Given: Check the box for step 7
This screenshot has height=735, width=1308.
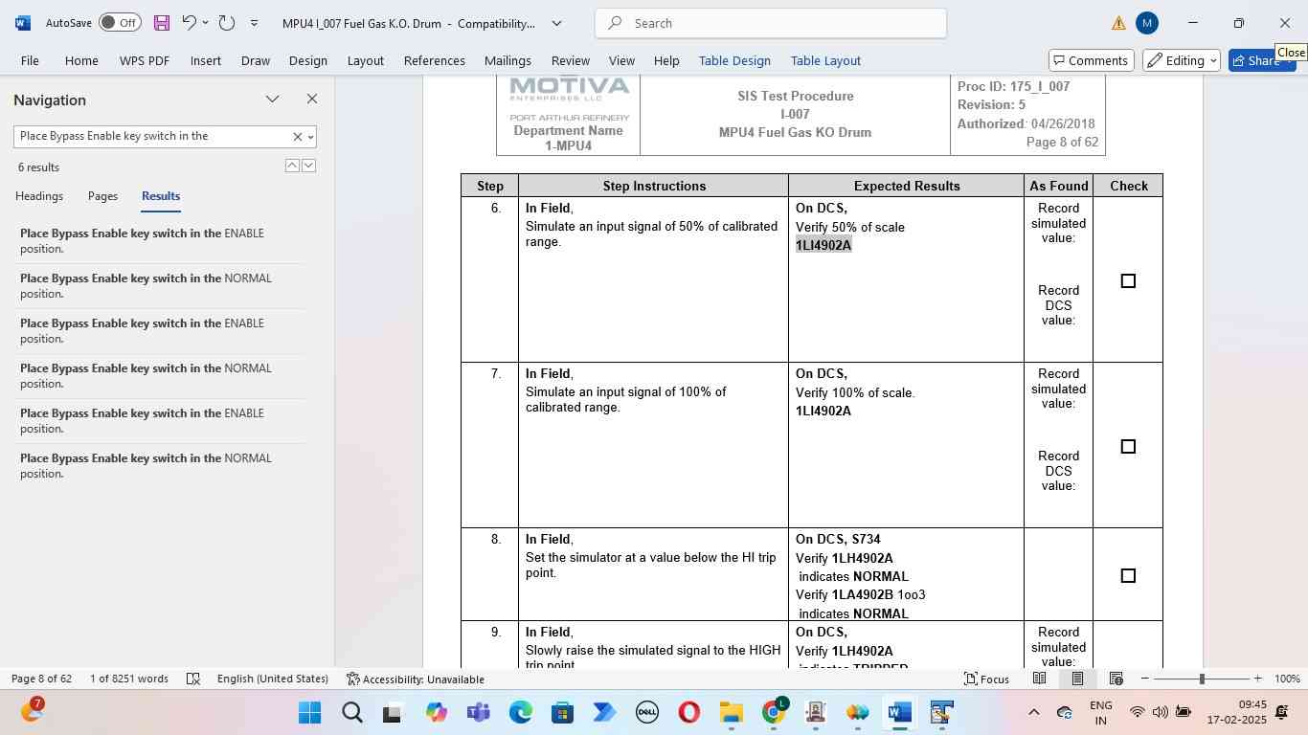Looking at the screenshot, I should 1128,446.
